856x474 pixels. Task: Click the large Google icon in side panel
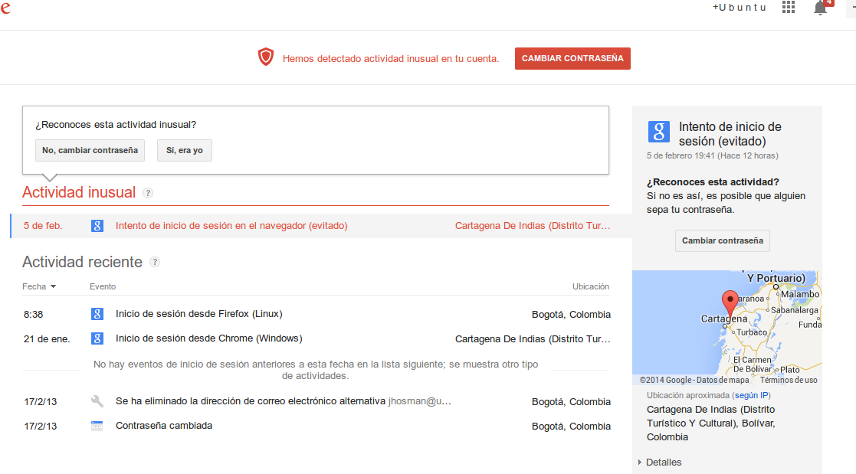[659, 132]
